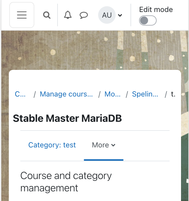The image size is (189, 201).
Task: Open messaging drawer speech bubble icon
Action: (84, 15)
